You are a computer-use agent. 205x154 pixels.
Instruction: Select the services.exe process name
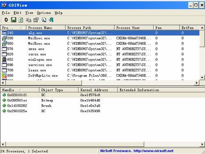(x=40, y=65)
